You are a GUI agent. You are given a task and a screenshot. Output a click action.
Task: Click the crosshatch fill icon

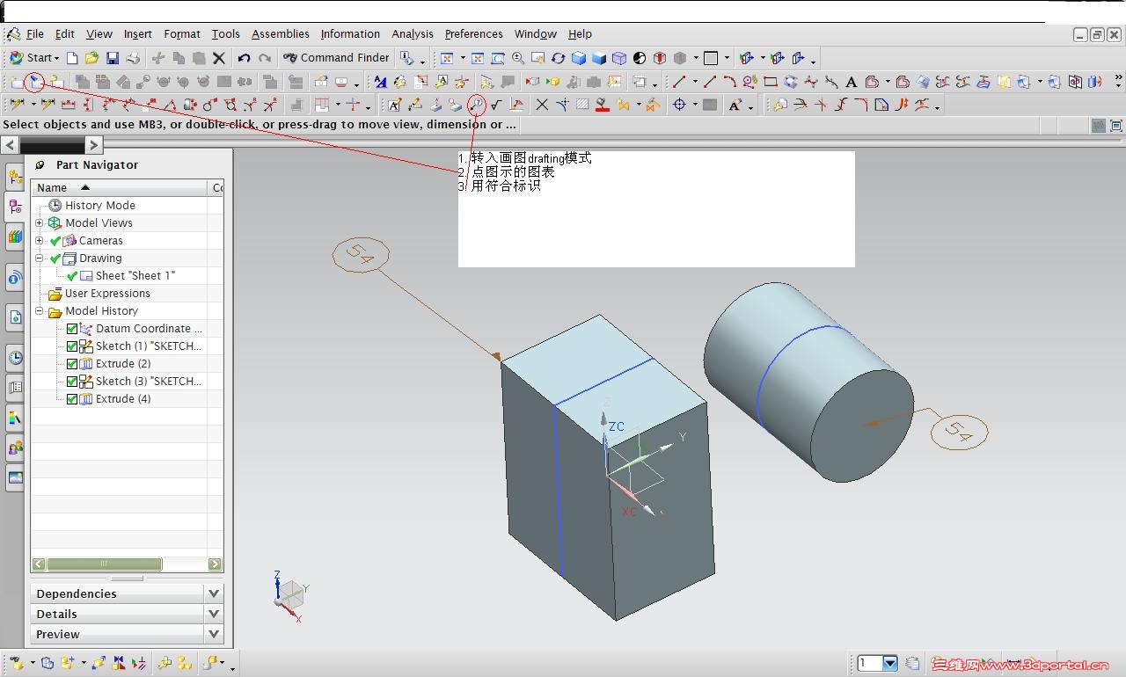582,106
